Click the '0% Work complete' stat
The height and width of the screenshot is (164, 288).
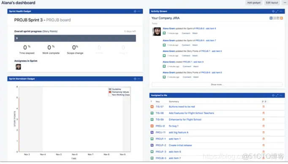[51, 50]
